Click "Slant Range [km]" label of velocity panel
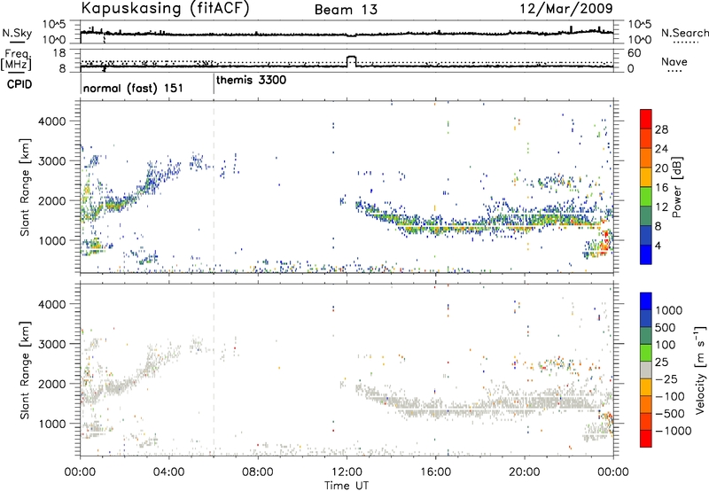This screenshot has height=491, width=709. point(25,370)
